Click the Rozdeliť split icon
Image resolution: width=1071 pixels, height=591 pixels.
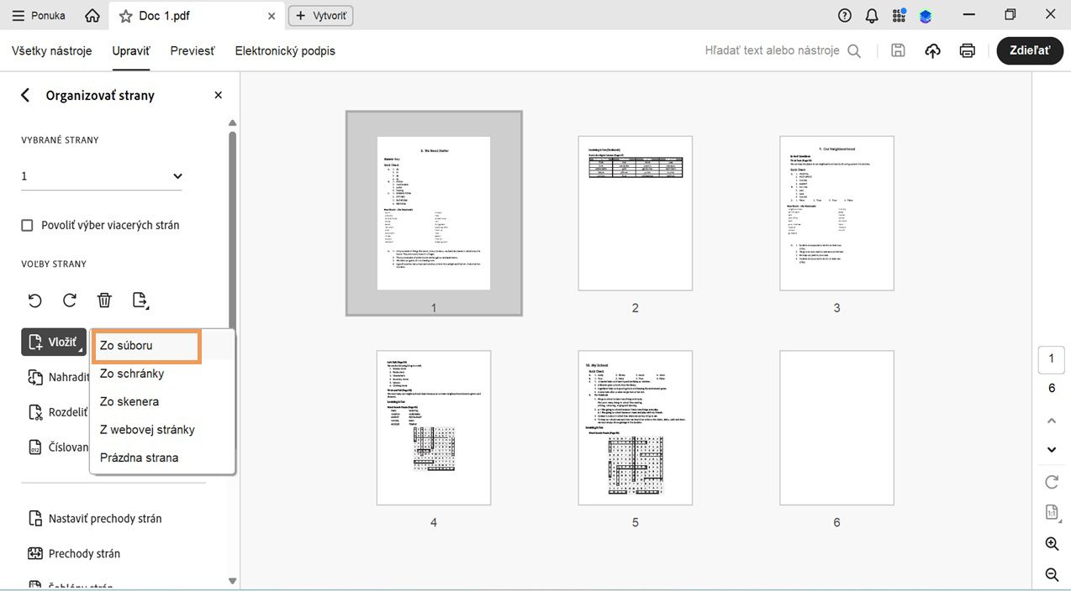pos(35,412)
